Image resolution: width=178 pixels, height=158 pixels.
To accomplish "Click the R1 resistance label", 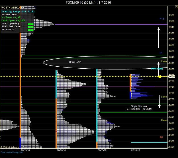I will [161, 53].
